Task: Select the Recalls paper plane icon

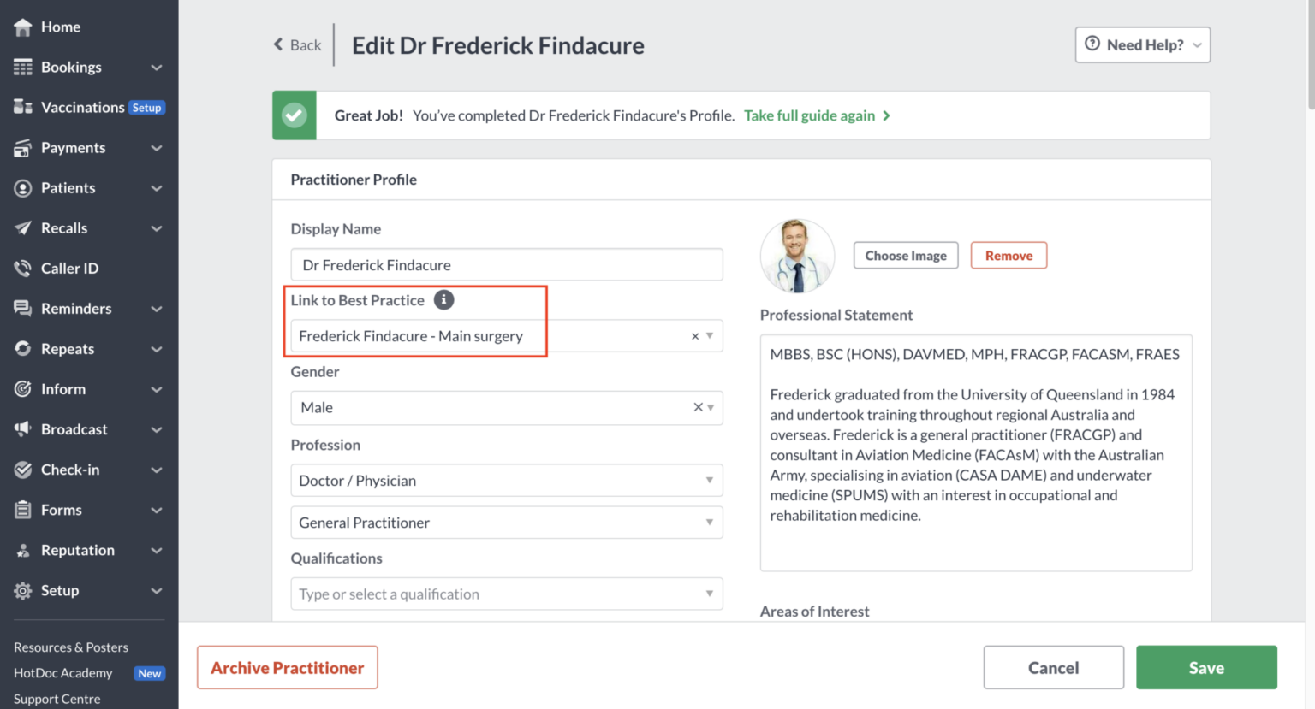Action: tap(23, 227)
